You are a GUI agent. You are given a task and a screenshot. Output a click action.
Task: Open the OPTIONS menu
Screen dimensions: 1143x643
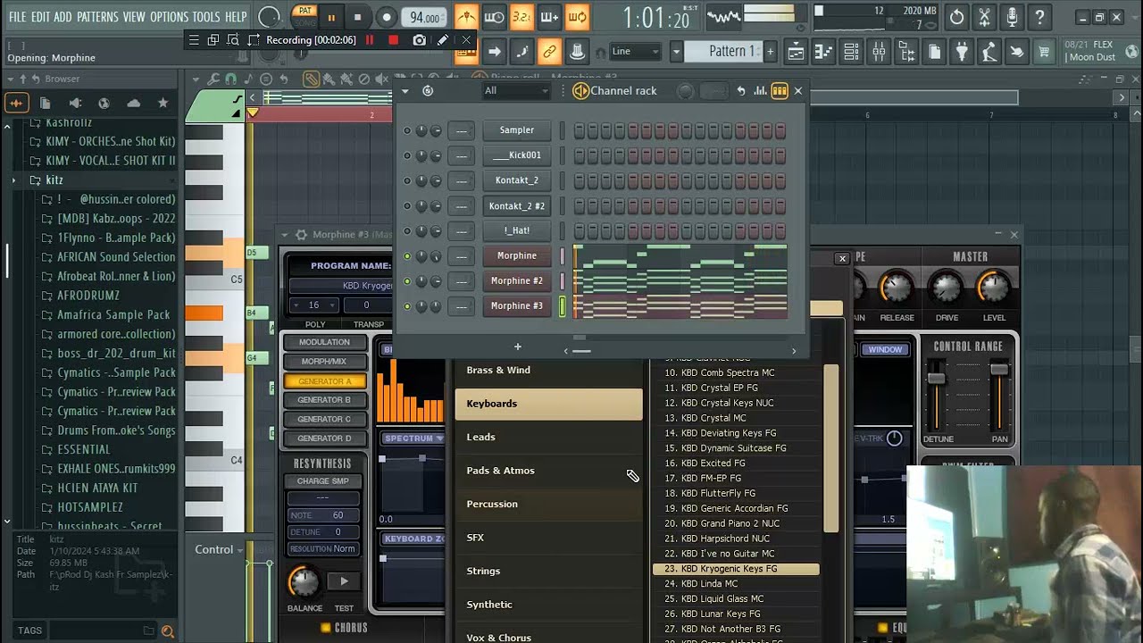pos(169,17)
